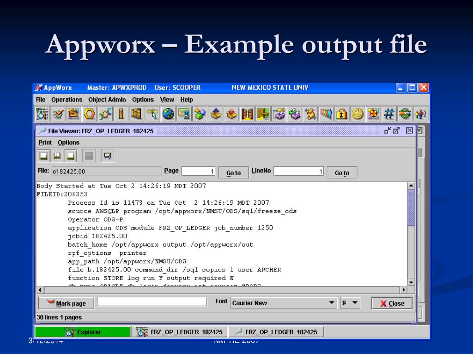The width and height of the screenshot is (473, 354).
Task: Click the dotted globe toolbar icon
Action: point(168,114)
